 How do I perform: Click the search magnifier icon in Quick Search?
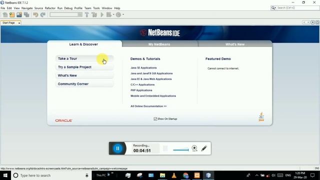273,8
